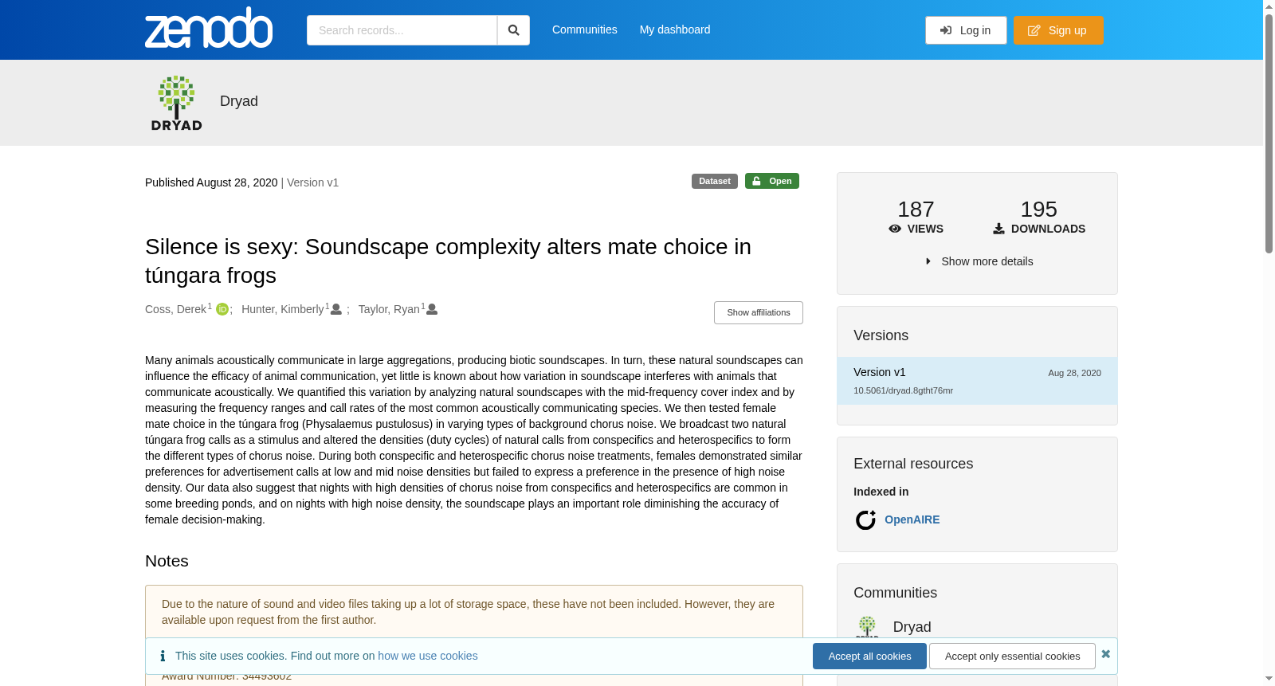Image resolution: width=1275 pixels, height=686 pixels.
Task: Open Derek Coss's ORCID icon
Action: point(222,309)
